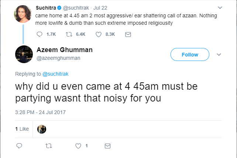Click Suchitra's verified badge
This screenshot has width=237, height=158.
57,8
